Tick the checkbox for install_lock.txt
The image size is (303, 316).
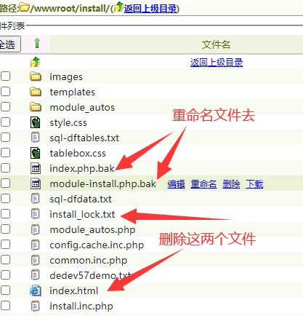pyautogui.click(x=5, y=214)
